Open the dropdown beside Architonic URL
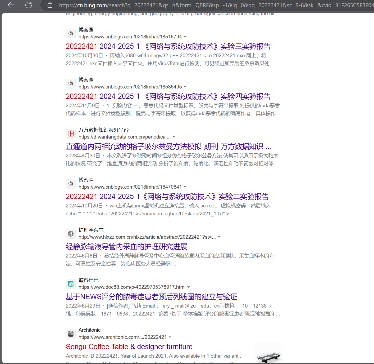Image resolution: width=374 pixels, height=364 pixels. 170,337
